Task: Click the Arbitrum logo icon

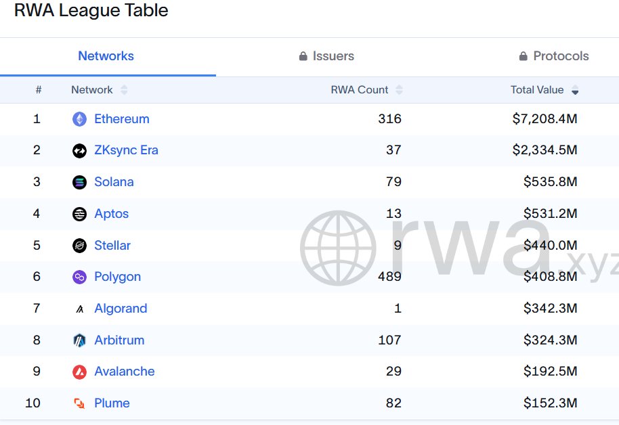Action: (79, 340)
